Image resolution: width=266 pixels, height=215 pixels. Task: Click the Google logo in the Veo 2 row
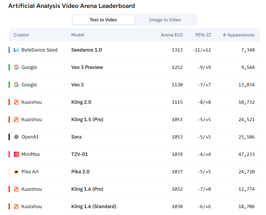pyautogui.click(x=16, y=85)
